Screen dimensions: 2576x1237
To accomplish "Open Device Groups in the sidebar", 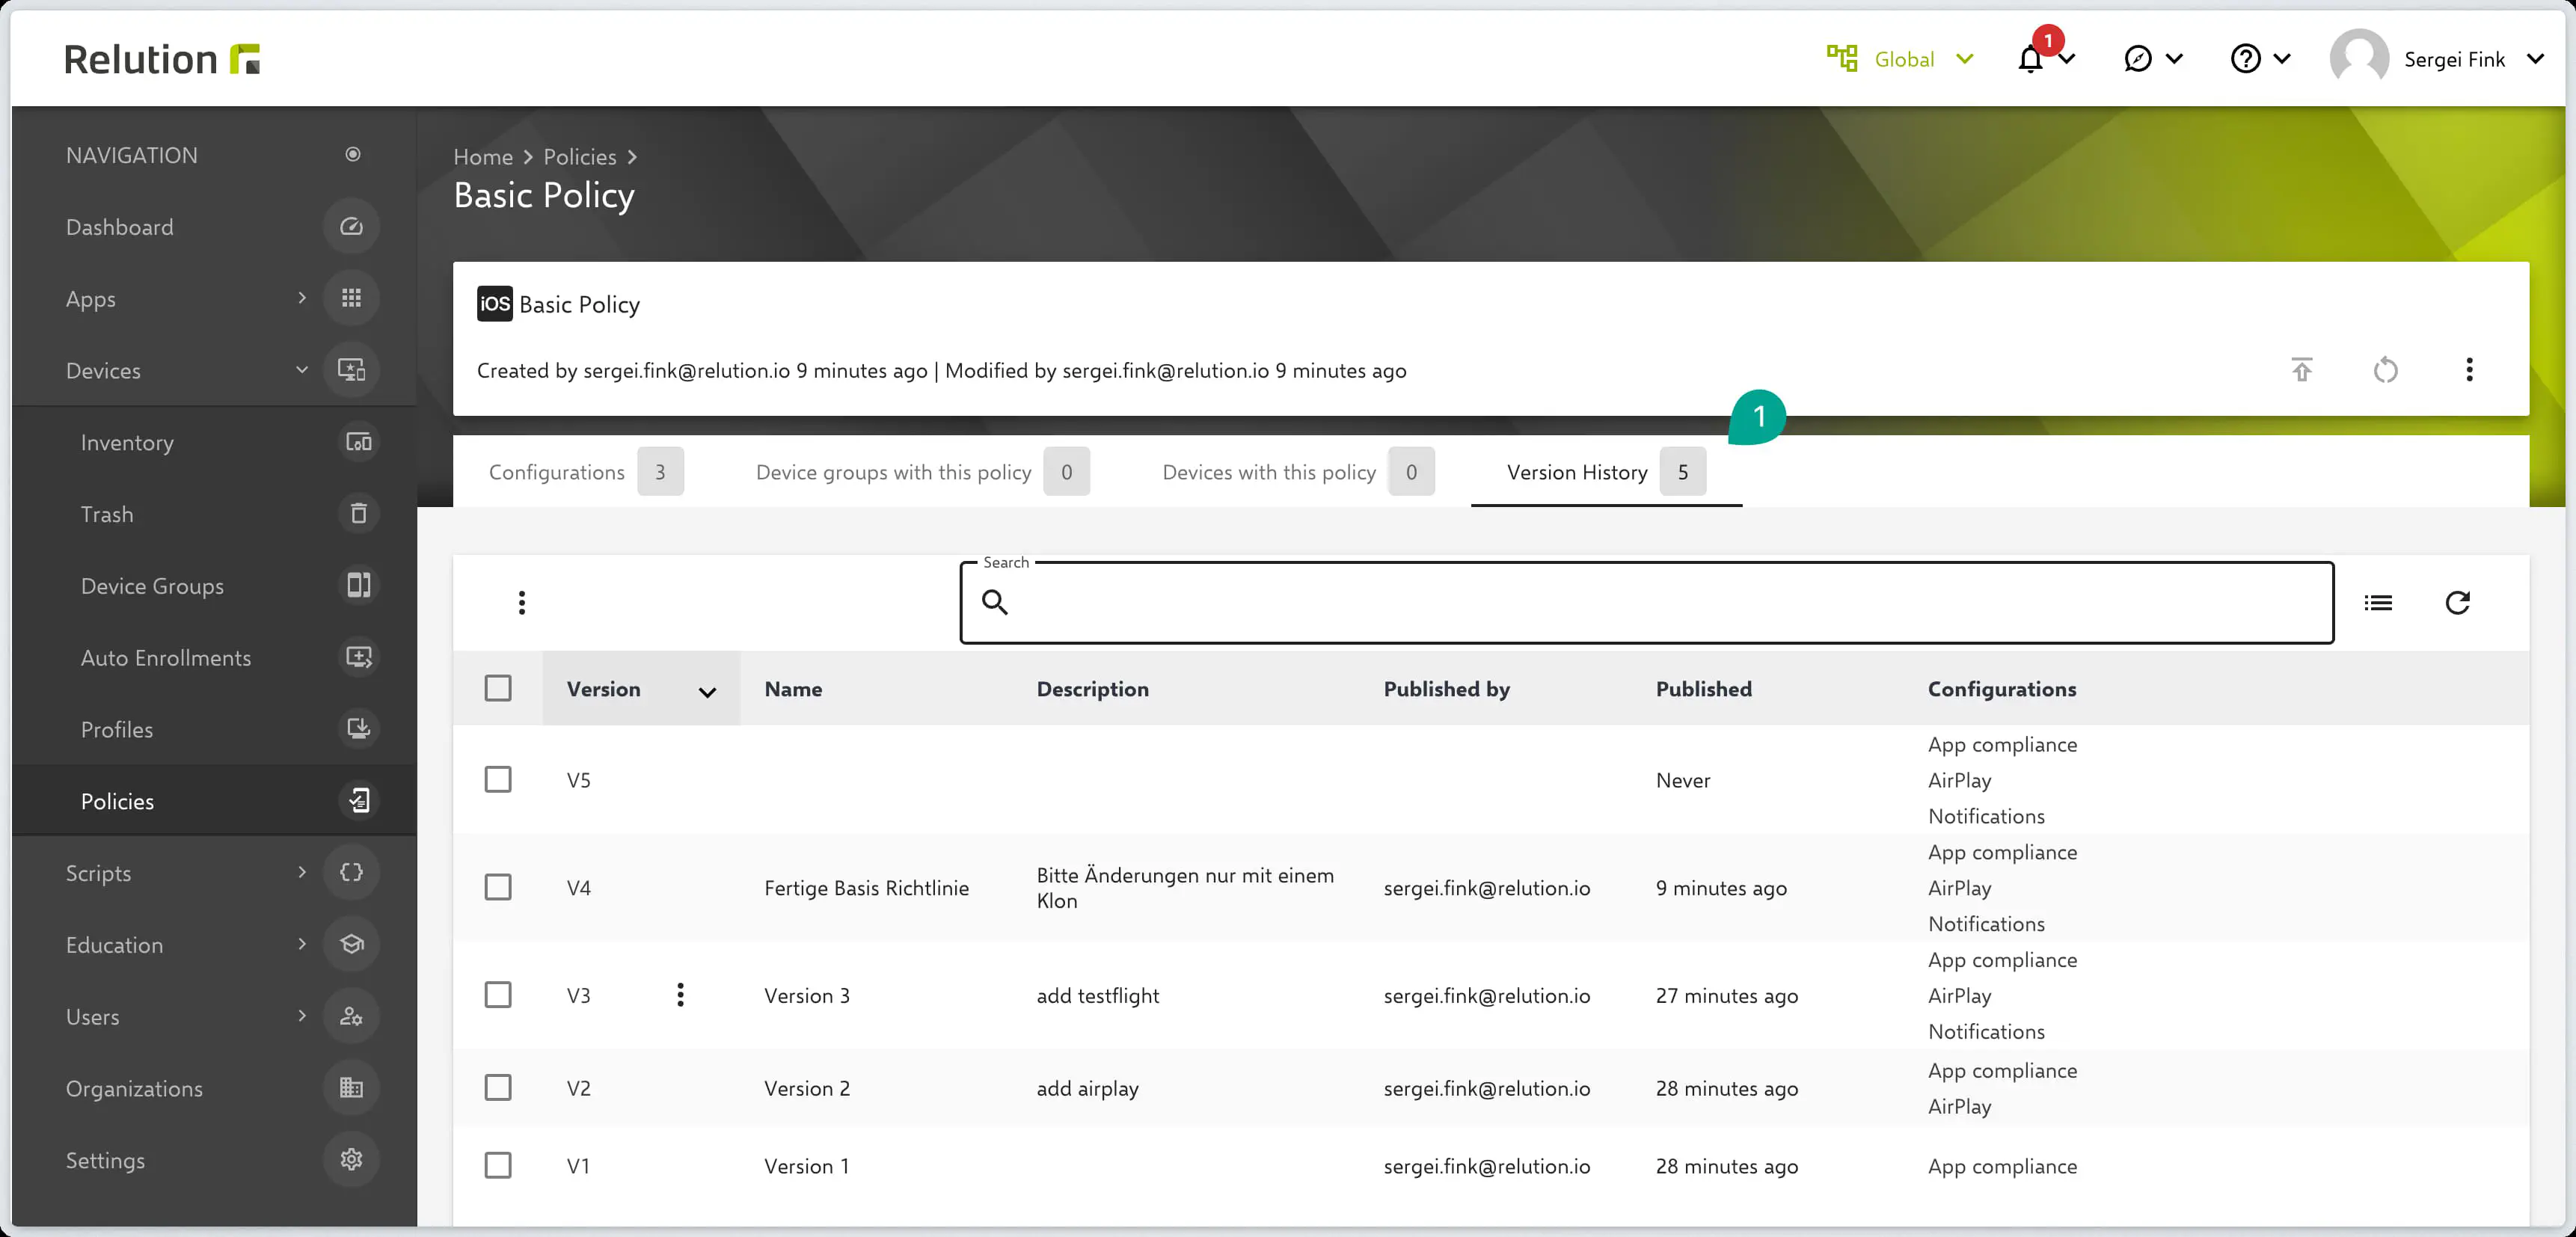I will pyautogui.click(x=152, y=586).
